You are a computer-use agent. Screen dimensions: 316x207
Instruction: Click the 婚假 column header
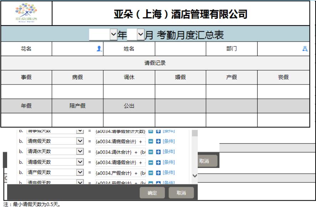[x=180, y=77]
